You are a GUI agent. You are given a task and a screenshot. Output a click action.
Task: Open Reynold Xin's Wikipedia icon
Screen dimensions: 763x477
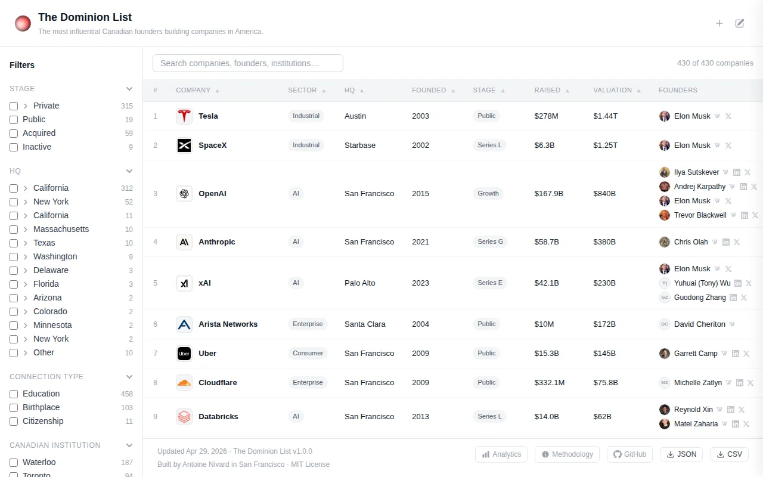(719, 410)
